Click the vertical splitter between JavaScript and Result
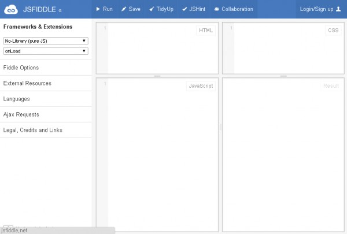Screen dimensions: 347x234 (x=220, y=127)
